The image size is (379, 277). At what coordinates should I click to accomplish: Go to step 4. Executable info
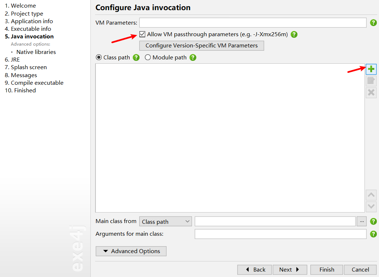[x=28, y=29]
